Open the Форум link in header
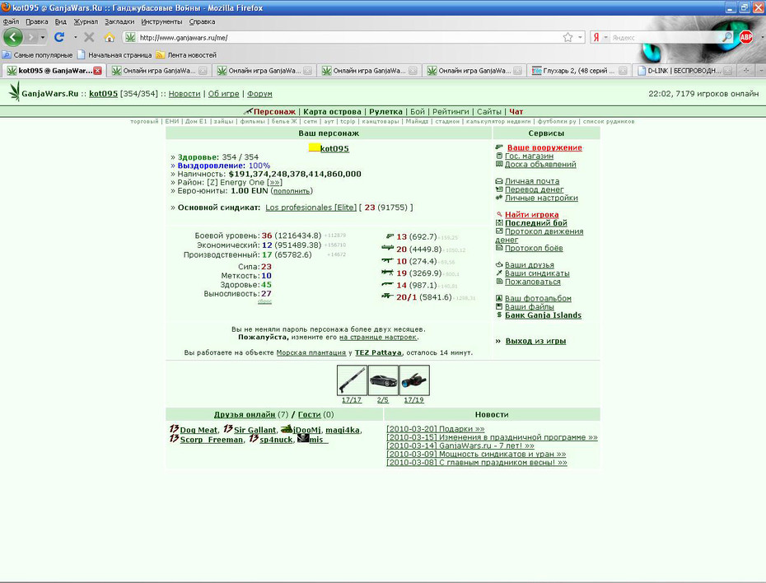This screenshot has height=583, width=766. pos(259,94)
